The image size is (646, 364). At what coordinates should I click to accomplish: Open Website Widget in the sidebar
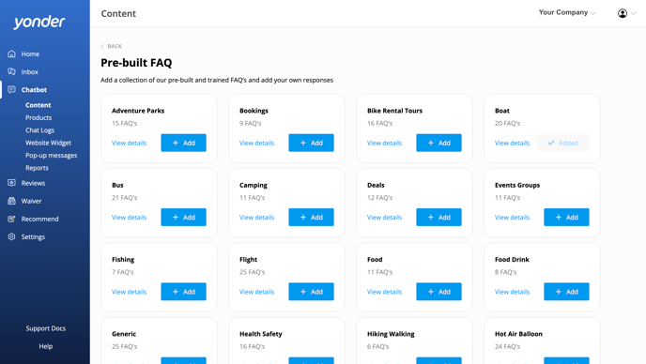coord(48,143)
